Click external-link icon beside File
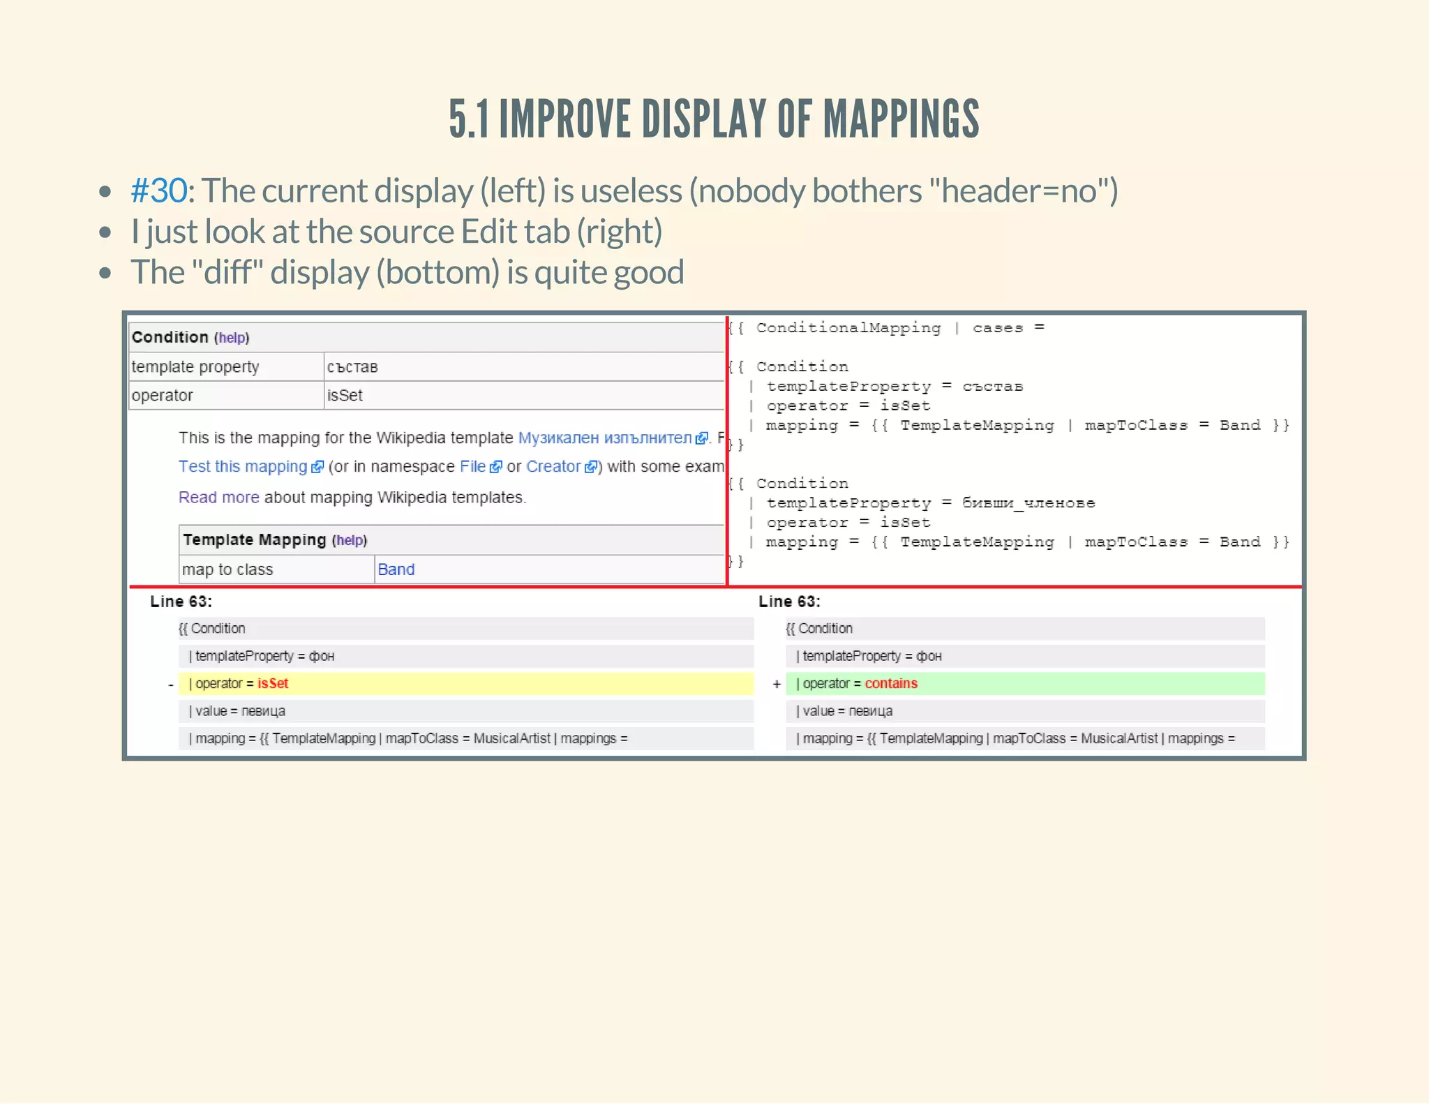 click(x=496, y=467)
